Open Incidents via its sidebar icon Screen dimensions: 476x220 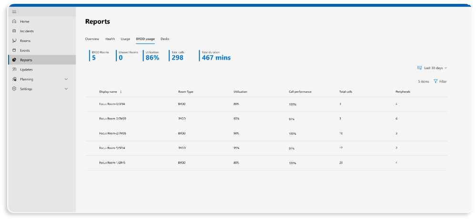(14, 31)
